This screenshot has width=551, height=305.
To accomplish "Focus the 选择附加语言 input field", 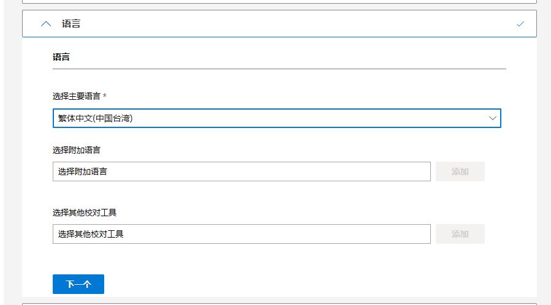I will coord(241,171).
